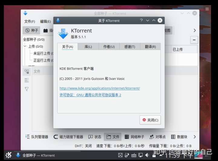Click the filter funnel icon in the files panel

coord(27,89)
